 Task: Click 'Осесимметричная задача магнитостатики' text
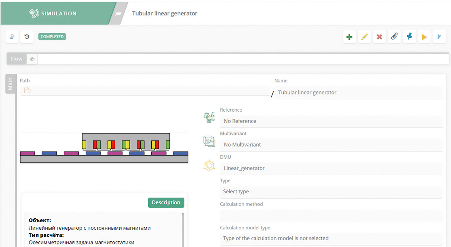point(82,242)
